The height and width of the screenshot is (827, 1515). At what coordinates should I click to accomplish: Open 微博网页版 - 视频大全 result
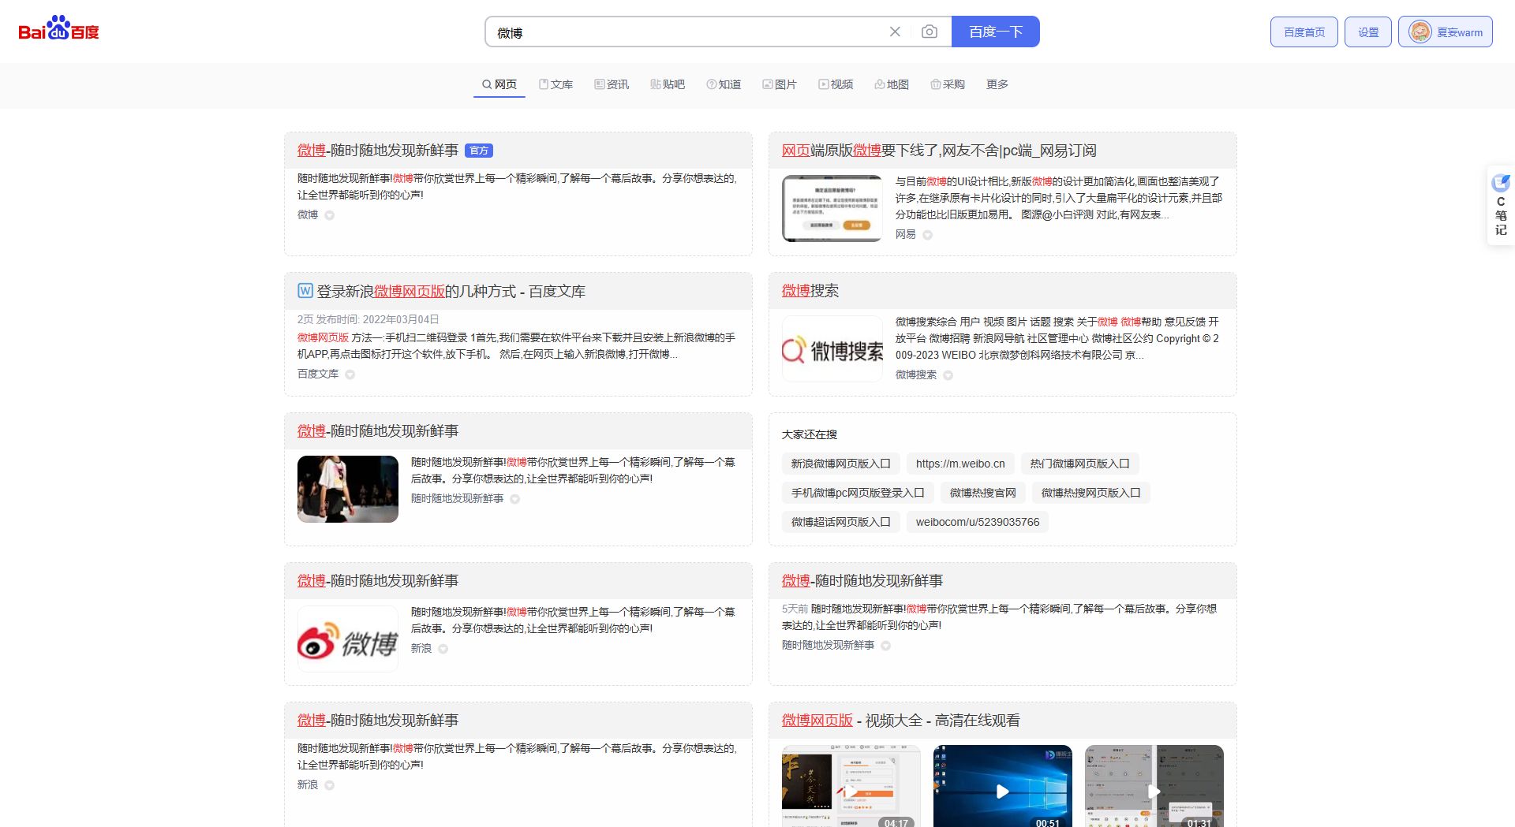pos(900,721)
